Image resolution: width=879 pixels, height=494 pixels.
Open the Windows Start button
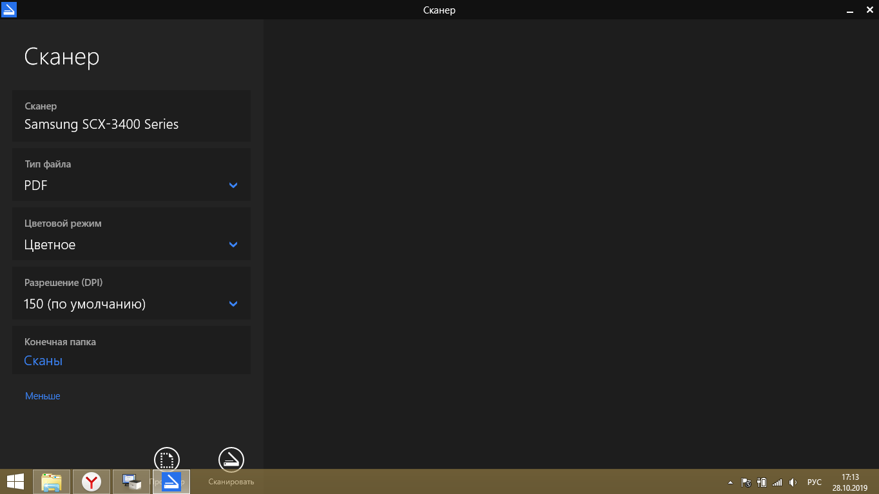(x=15, y=482)
